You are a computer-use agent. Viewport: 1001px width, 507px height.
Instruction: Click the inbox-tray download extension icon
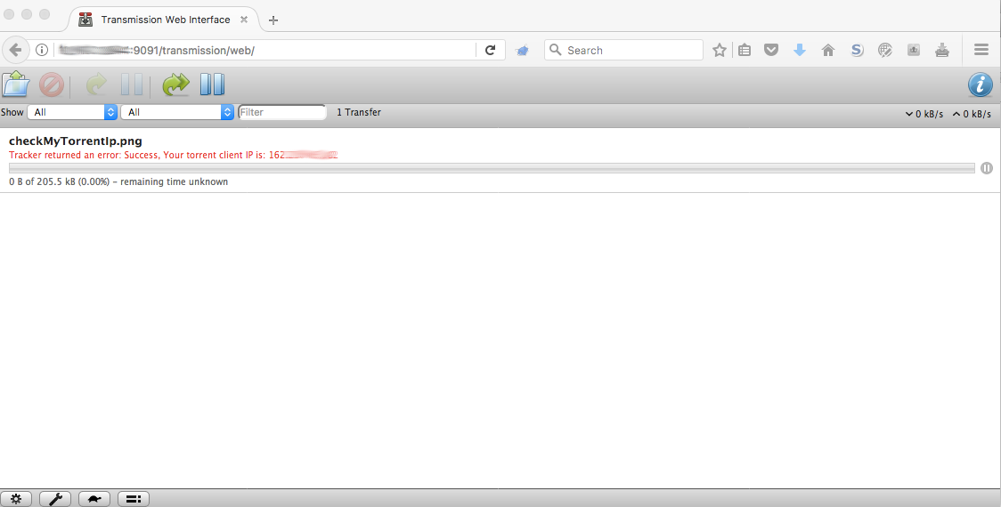click(x=941, y=50)
